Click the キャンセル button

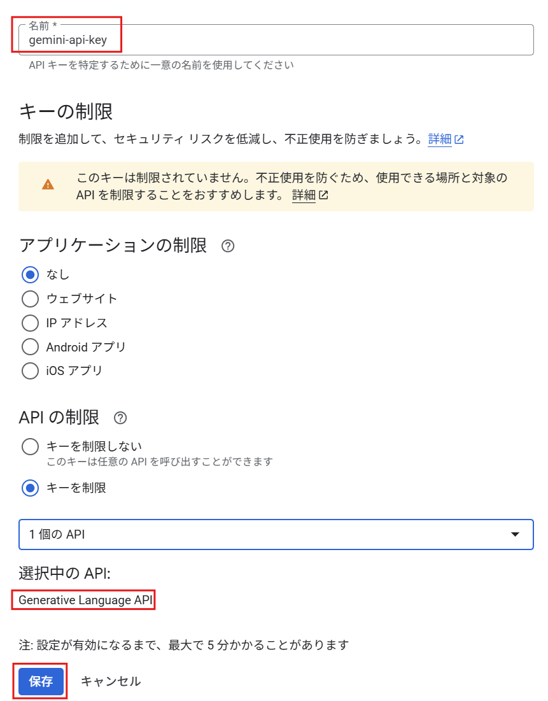(111, 681)
